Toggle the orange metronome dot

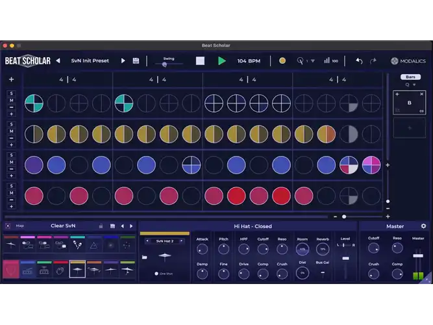(x=282, y=60)
